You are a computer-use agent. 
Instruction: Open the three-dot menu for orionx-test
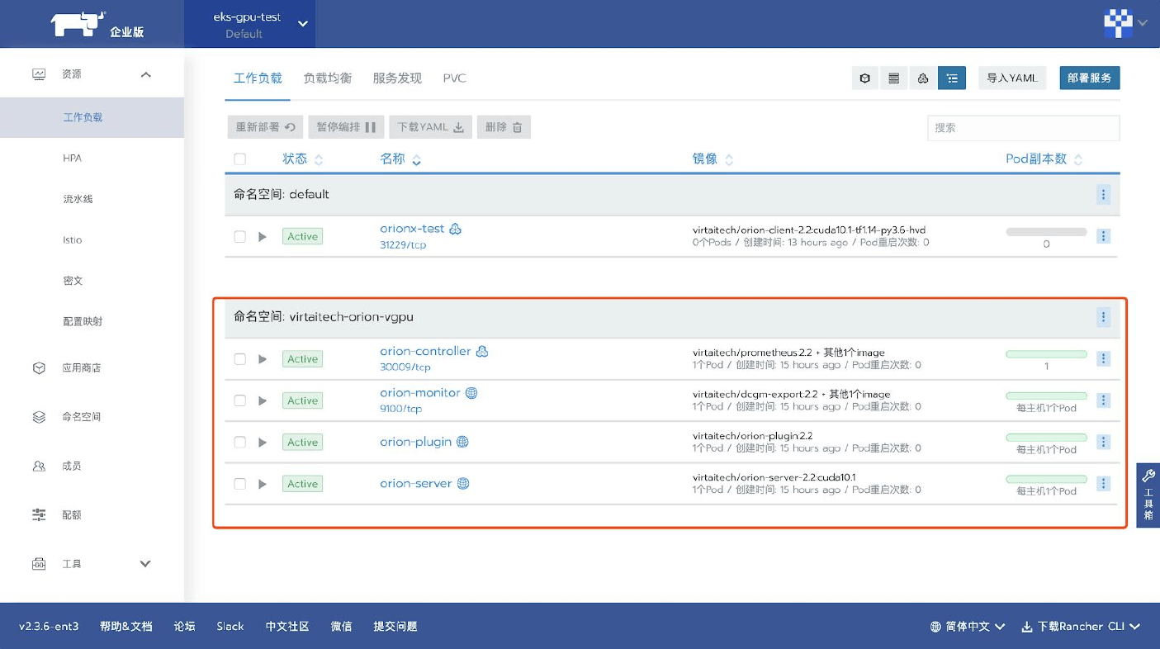(1103, 236)
